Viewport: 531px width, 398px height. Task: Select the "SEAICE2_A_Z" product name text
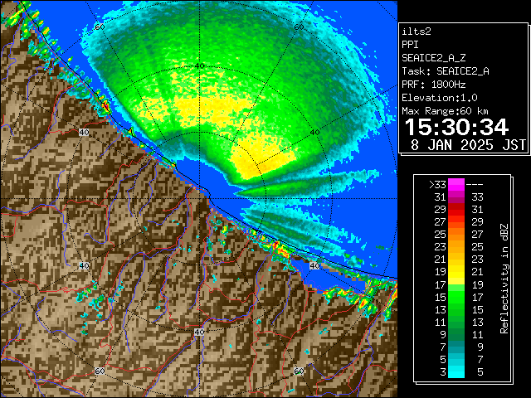point(433,58)
